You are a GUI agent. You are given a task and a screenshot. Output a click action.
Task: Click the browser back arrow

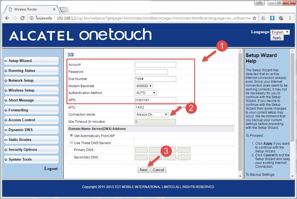7,18
